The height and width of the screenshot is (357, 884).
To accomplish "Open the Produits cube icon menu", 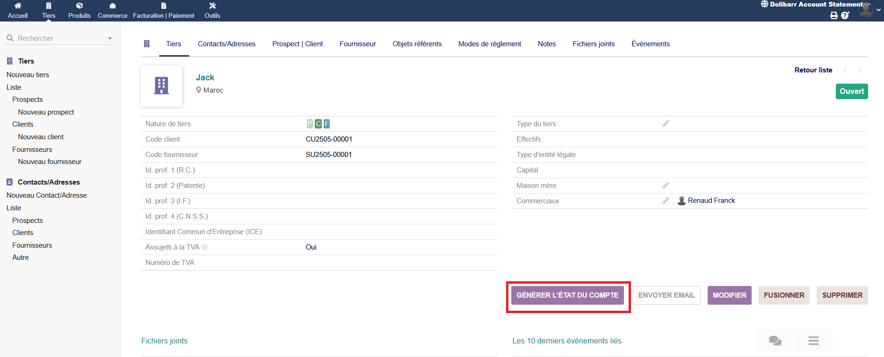I will [80, 6].
